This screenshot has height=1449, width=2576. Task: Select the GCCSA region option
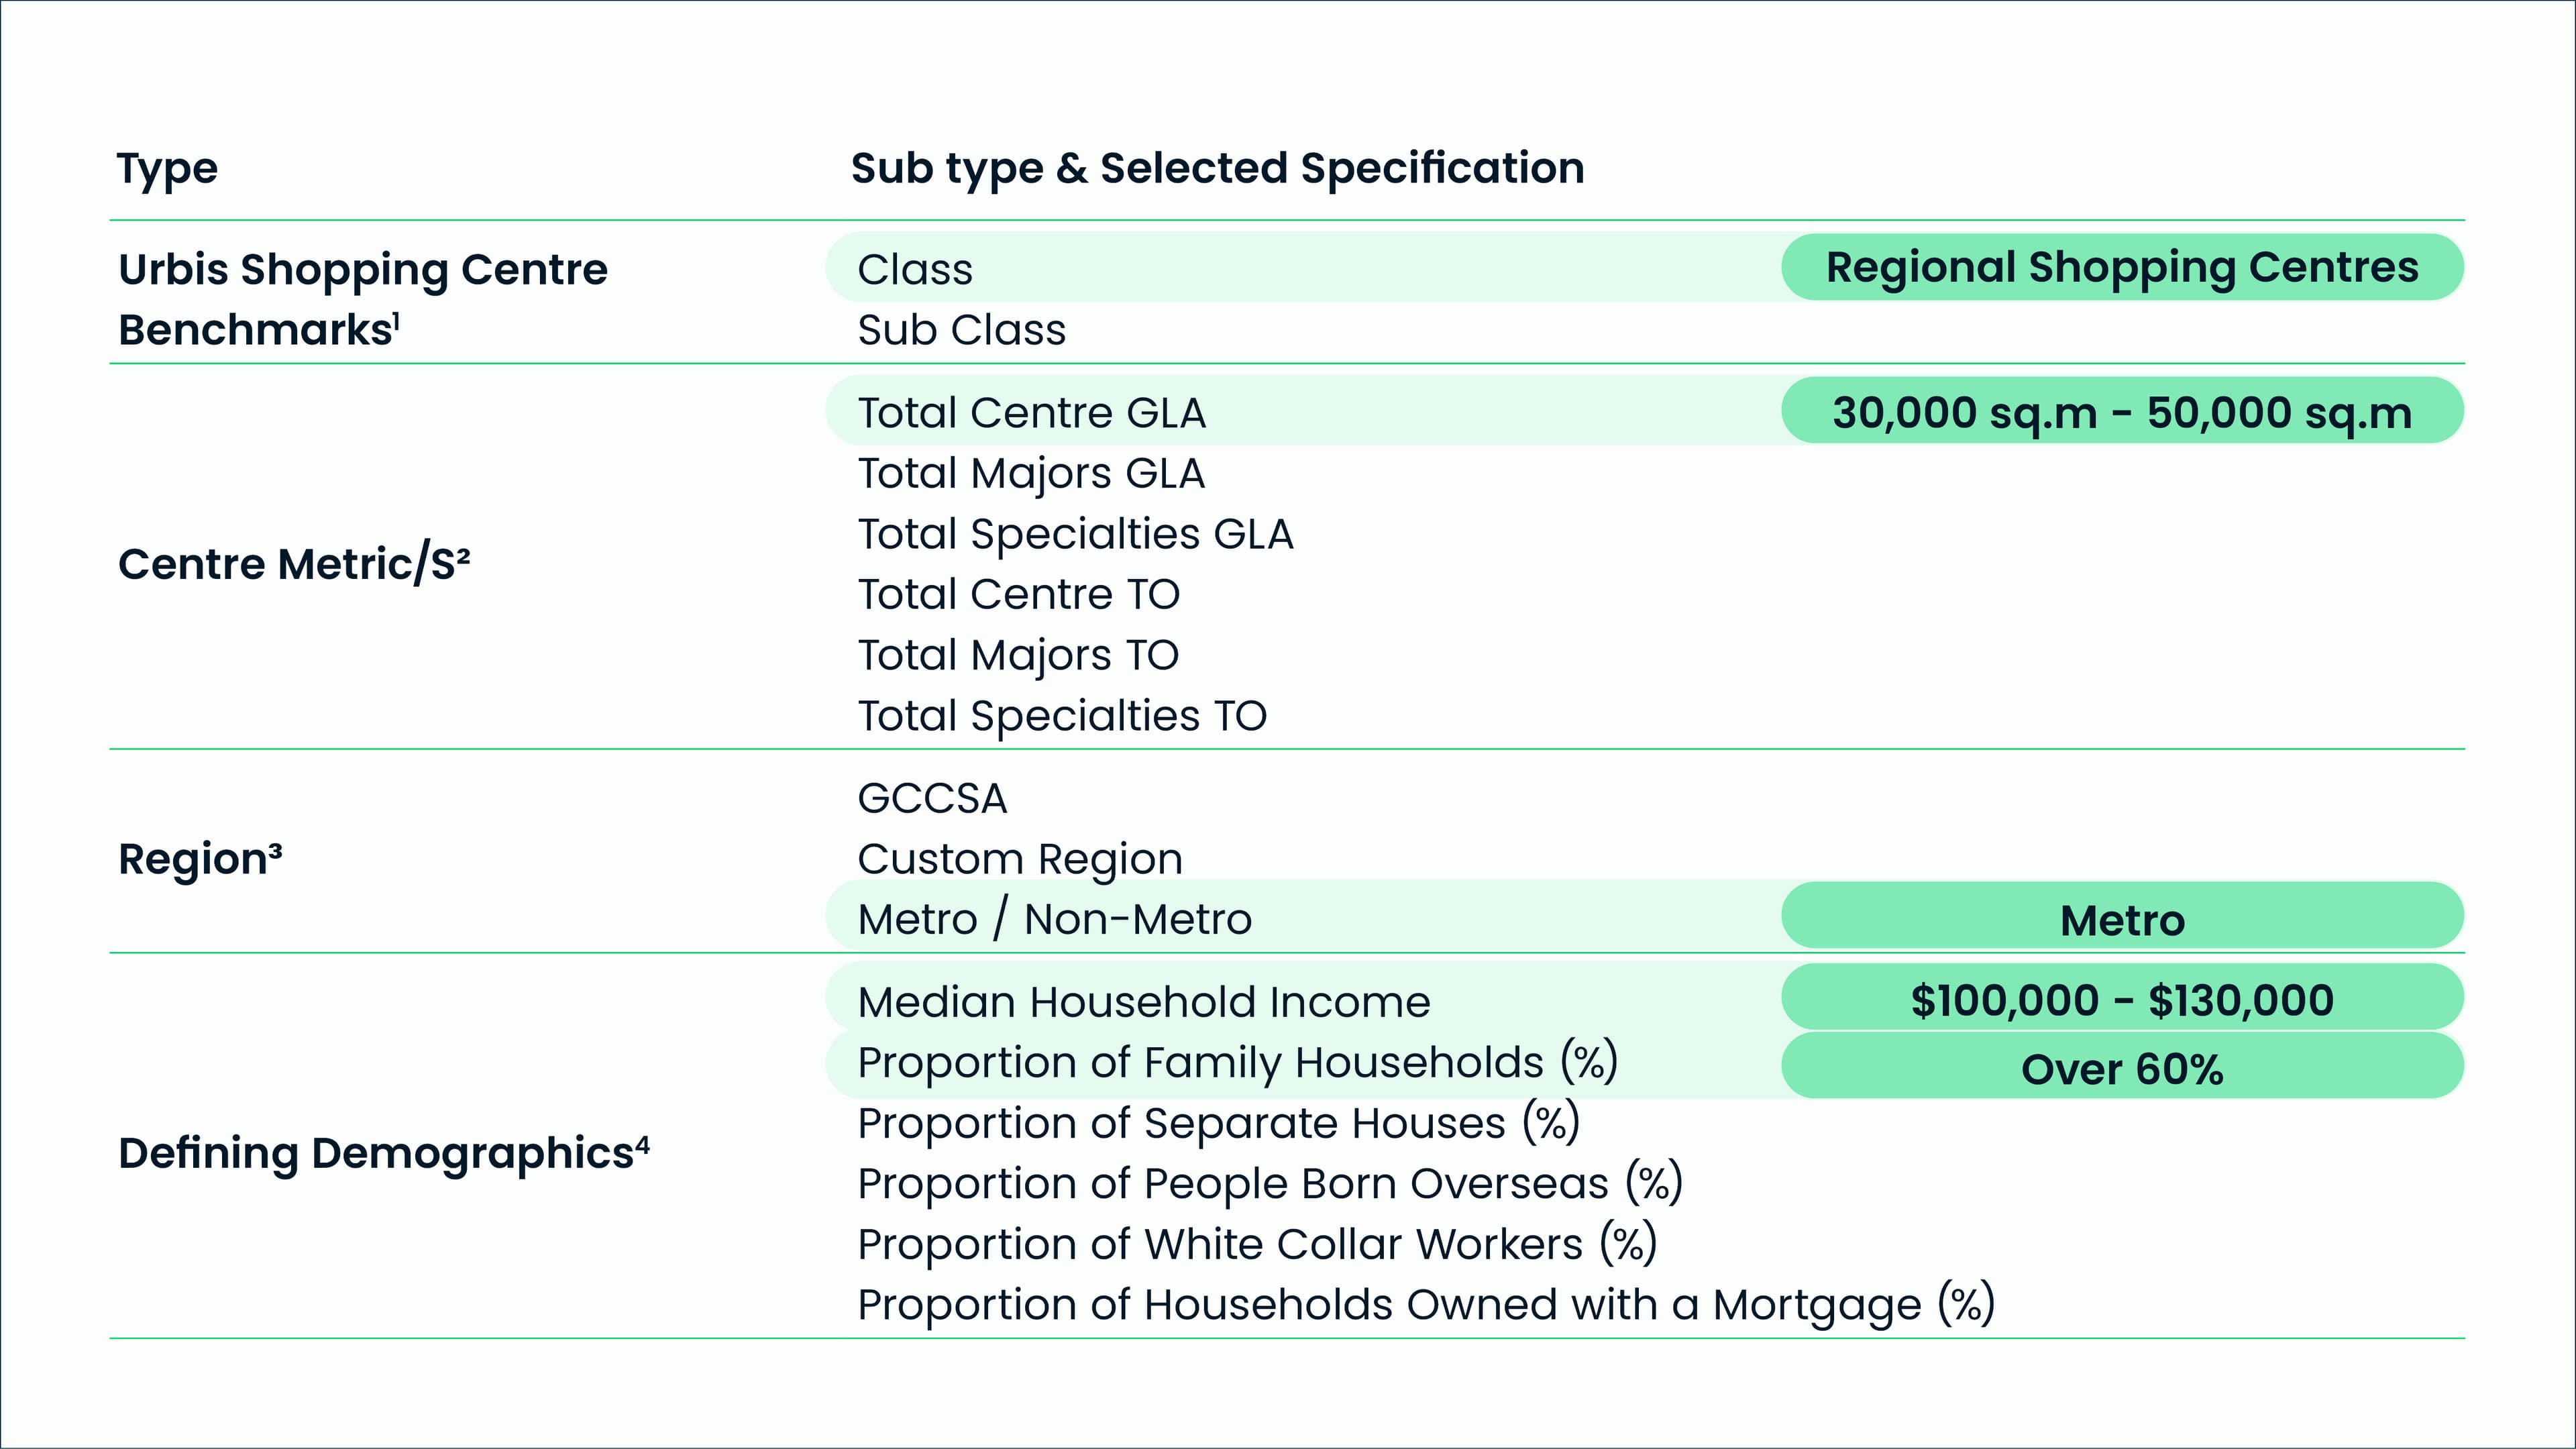tap(931, 798)
